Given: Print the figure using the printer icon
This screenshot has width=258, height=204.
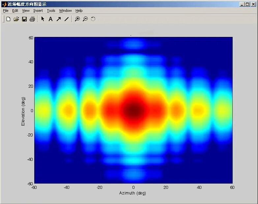Looking at the screenshot, I should point(32,19).
